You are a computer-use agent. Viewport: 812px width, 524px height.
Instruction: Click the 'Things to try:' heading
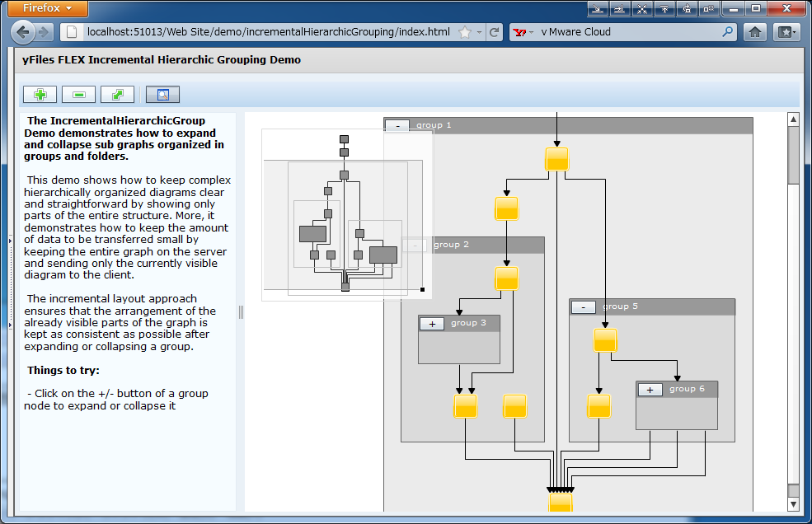click(x=63, y=370)
